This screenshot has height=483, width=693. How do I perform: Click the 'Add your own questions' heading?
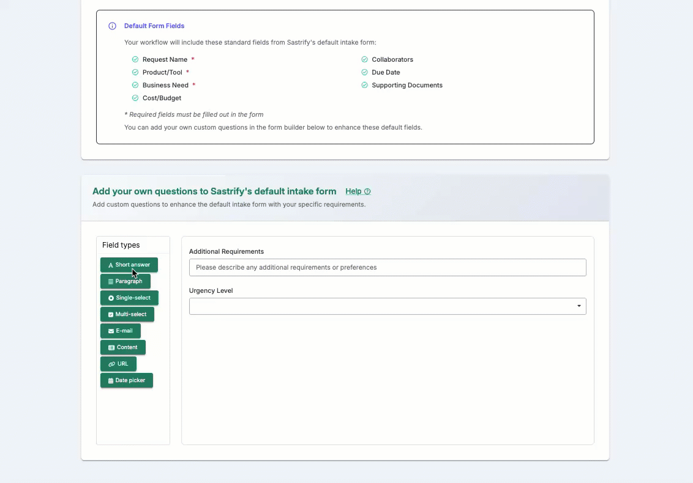click(x=214, y=191)
